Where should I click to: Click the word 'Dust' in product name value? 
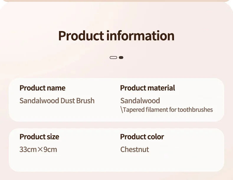point(68,101)
